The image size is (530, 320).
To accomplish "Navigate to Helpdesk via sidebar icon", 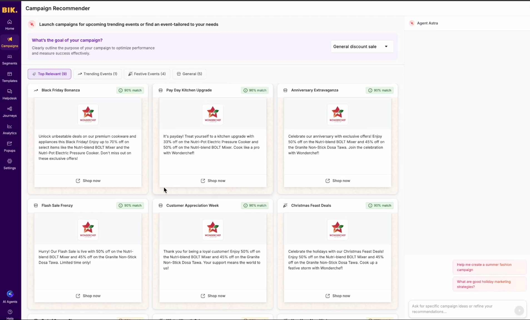I will [9, 94].
